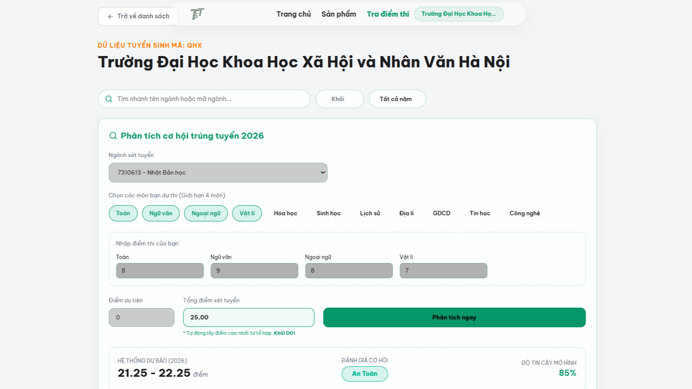This screenshot has width=692, height=389.
Task: Click the Ngữ văn score input field
Action: coord(254,270)
